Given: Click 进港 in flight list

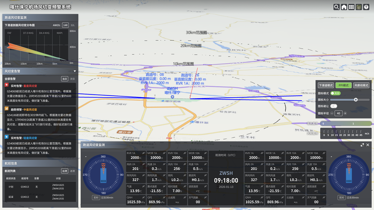Looking at the screenshot, I should pyautogui.click(x=73, y=171).
